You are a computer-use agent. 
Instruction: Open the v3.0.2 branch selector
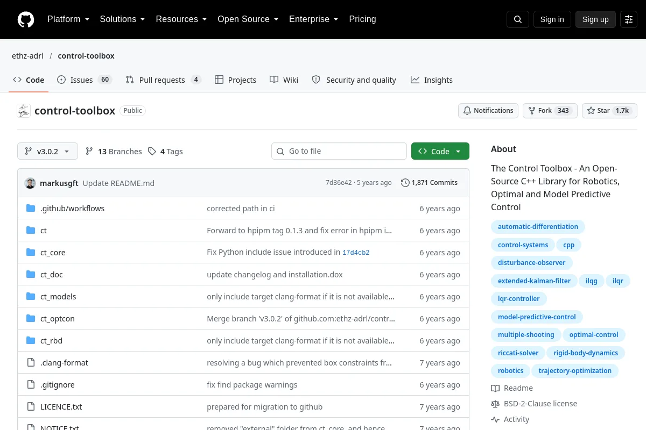(47, 152)
